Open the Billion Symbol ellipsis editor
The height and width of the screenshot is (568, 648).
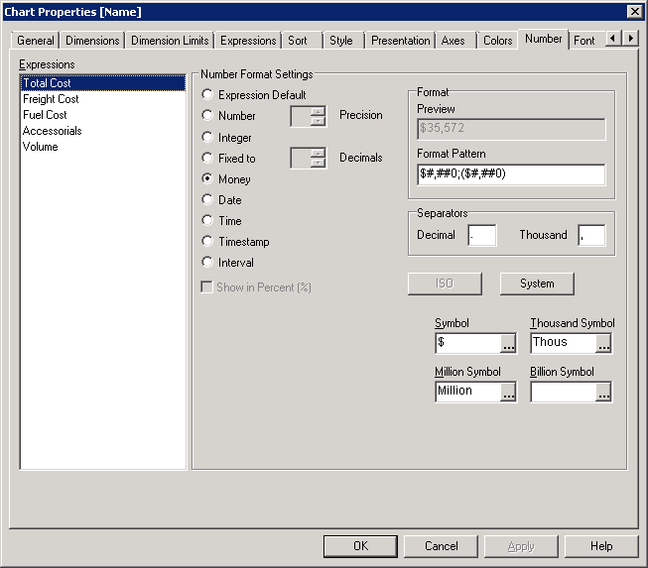click(x=603, y=393)
